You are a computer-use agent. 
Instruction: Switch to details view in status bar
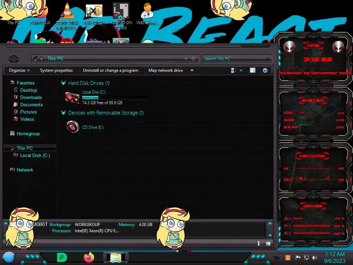coord(259,243)
